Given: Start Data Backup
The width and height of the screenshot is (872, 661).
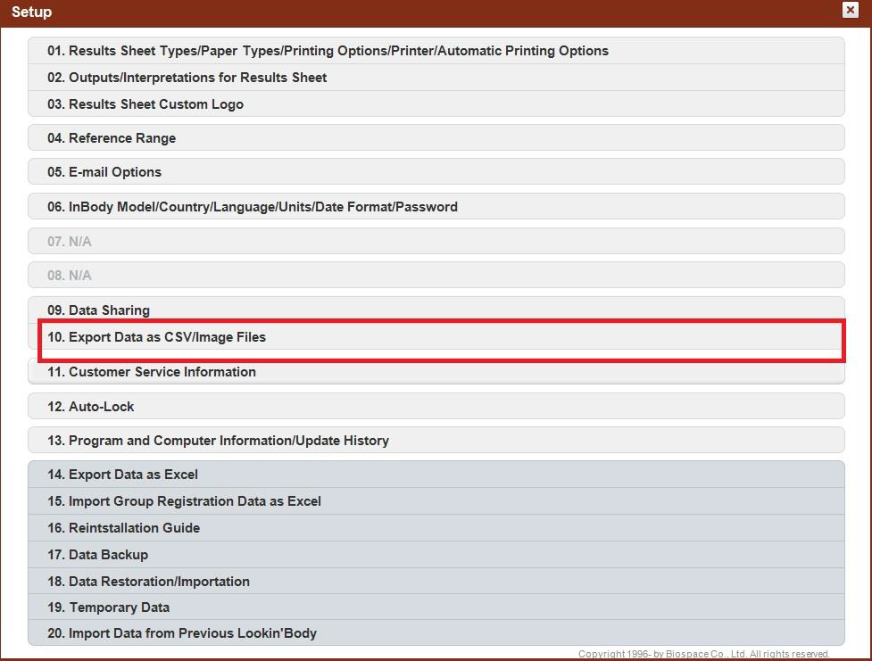Looking at the screenshot, I should pos(98,555).
